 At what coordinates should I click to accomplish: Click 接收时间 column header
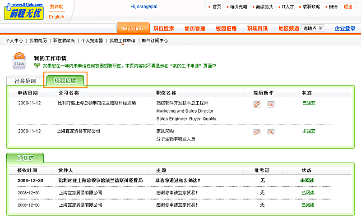click(27, 170)
